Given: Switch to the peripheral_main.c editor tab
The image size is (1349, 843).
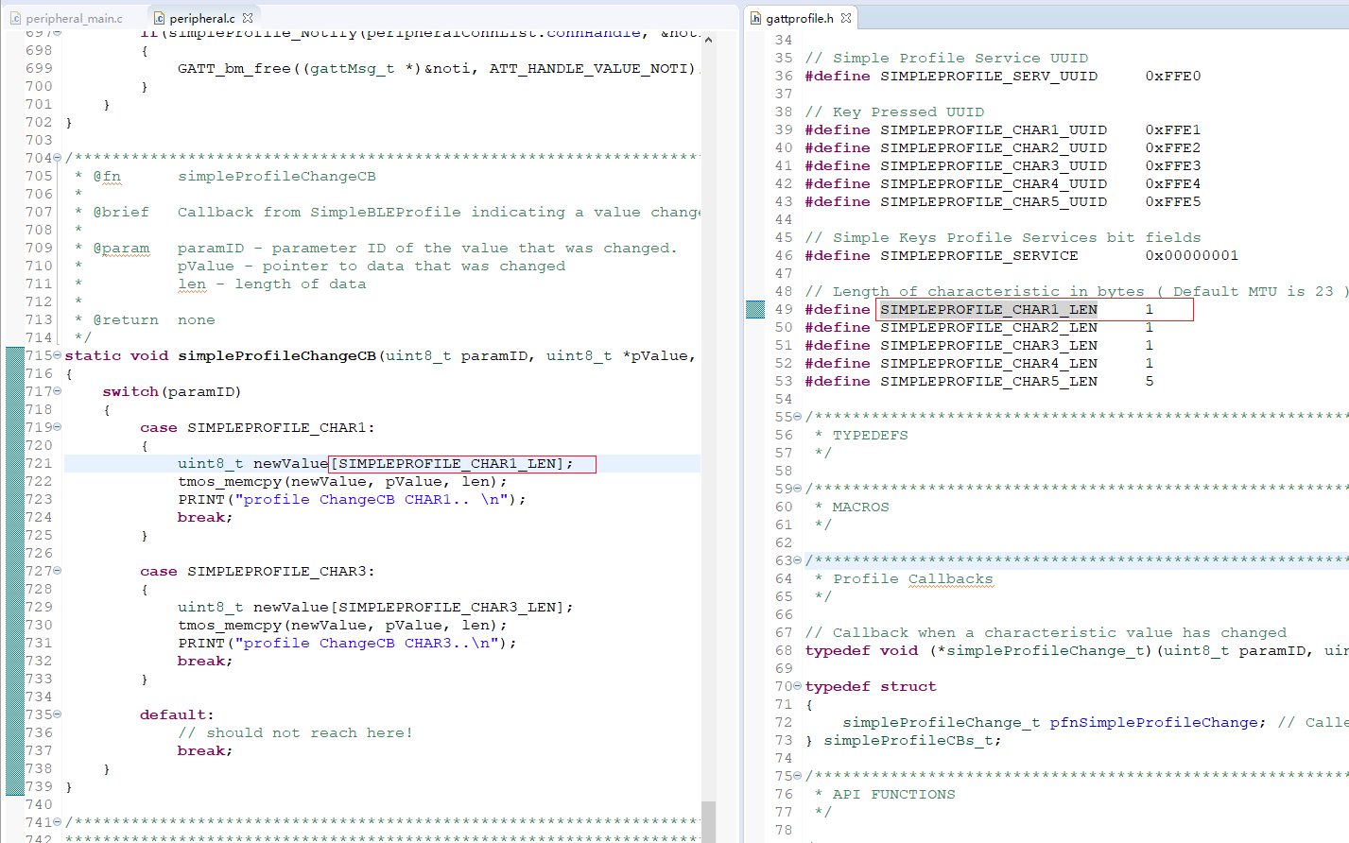Looking at the screenshot, I should (66, 18).
